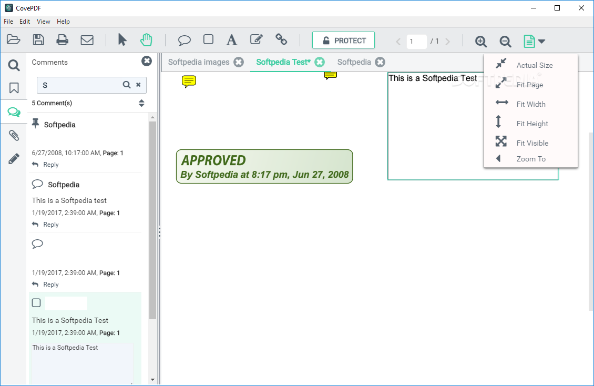Pick the text 'A' tool

231,40
